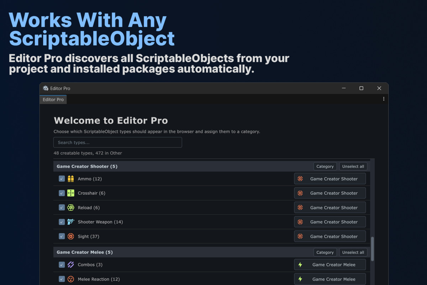Screen dimensions: 427x285
Task: Click Unselect all for Game Creator Melee
Action: click(x=353, y=252)
